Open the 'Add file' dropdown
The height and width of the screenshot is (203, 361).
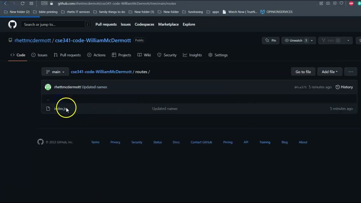(x=330, y=72)
